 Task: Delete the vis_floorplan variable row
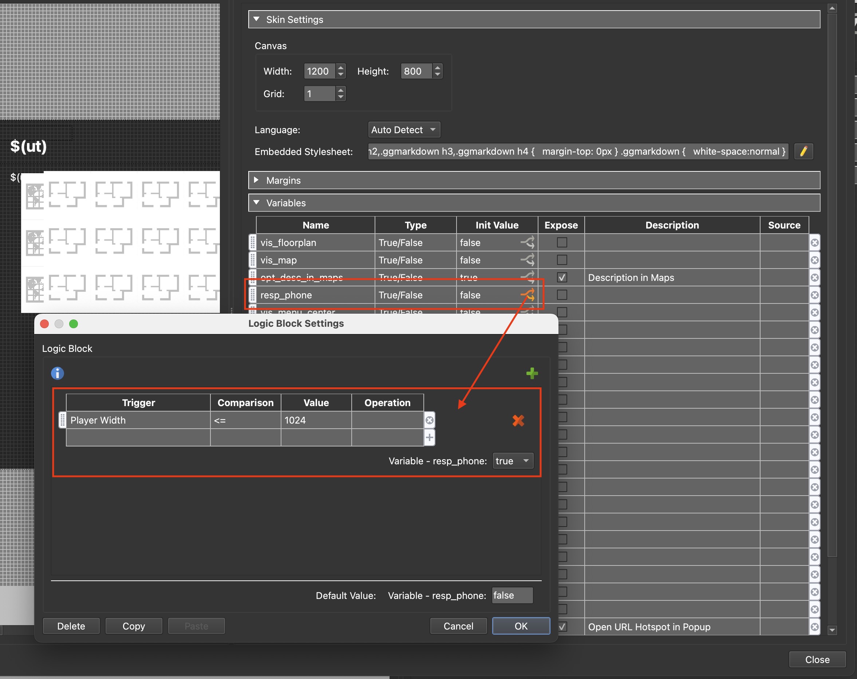(814, 242)
